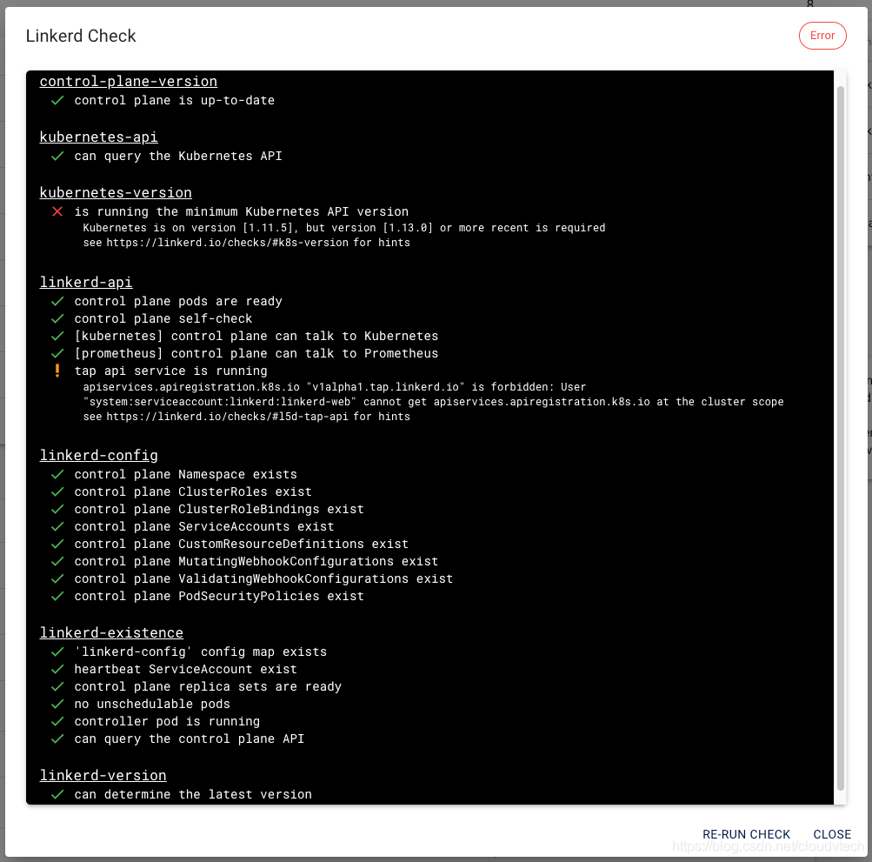872x862 pixels.
Task: Click text 'control plane self-check'
Action: 163,319
